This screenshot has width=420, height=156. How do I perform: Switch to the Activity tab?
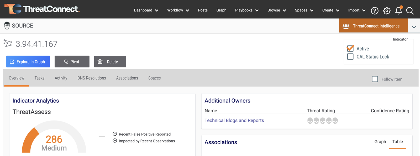(x=61, y=78)
